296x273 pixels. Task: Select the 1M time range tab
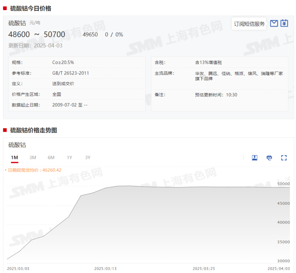(14, 158)
